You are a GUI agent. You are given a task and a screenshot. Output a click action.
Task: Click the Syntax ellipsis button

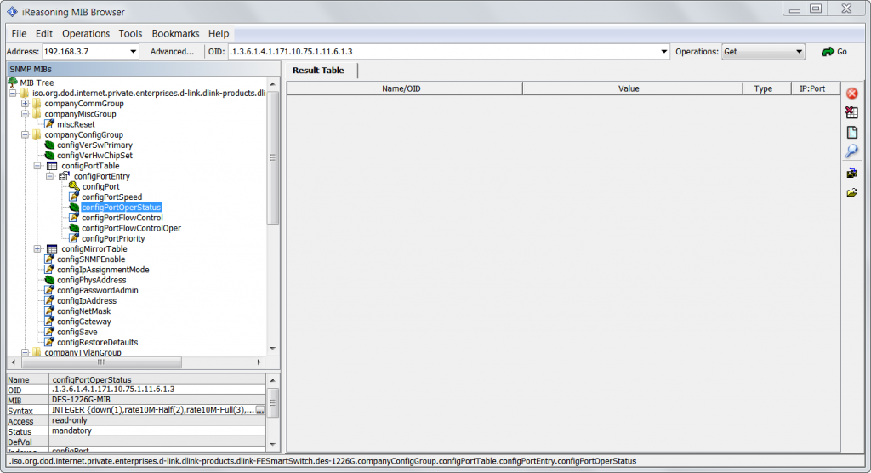tap(260, 410)
